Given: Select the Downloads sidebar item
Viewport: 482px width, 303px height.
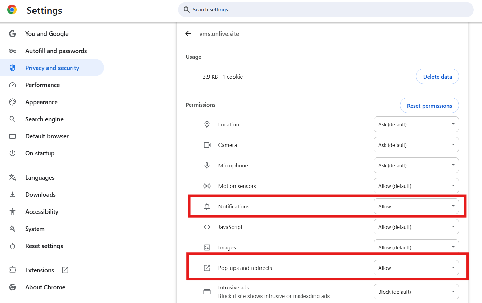Looking at the screenshot, I should [40, 195].
